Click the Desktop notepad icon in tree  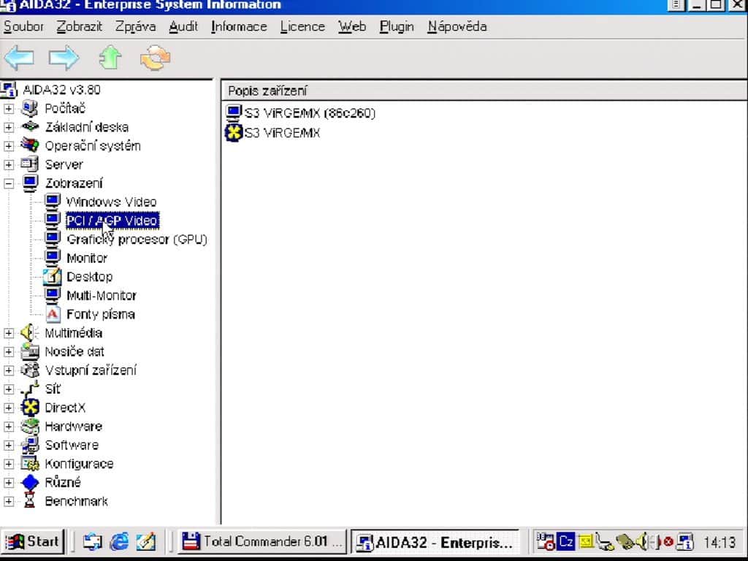(53, 277)
